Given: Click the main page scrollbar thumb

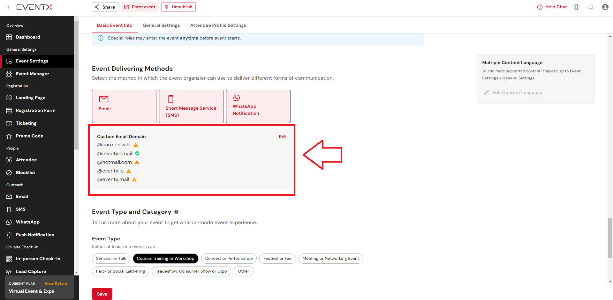Looking at the screenshot, I should click(610, 238).
